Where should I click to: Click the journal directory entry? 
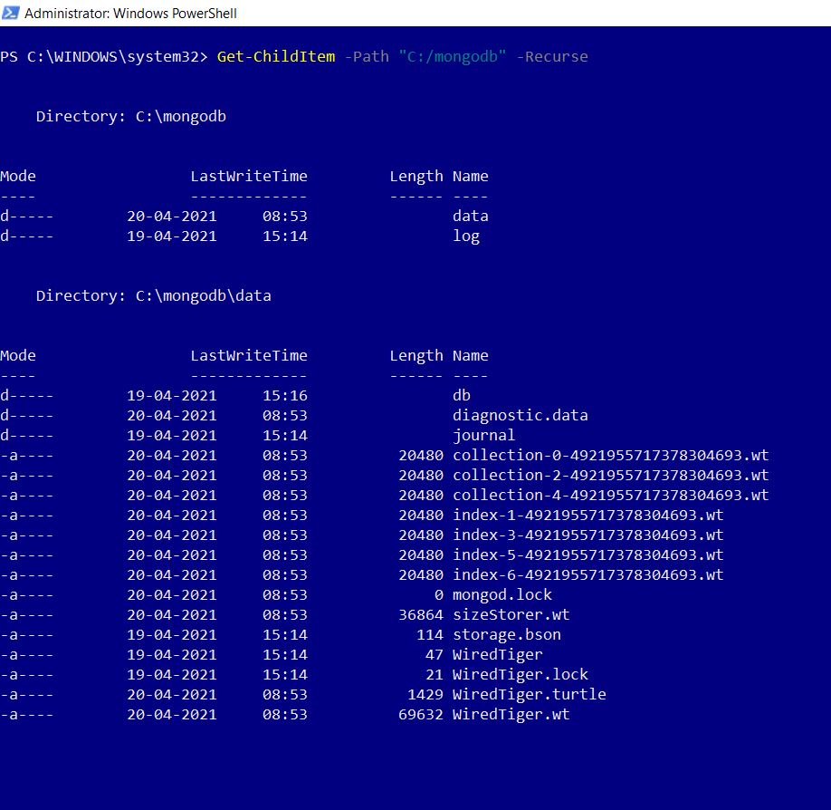pos(483,435)
